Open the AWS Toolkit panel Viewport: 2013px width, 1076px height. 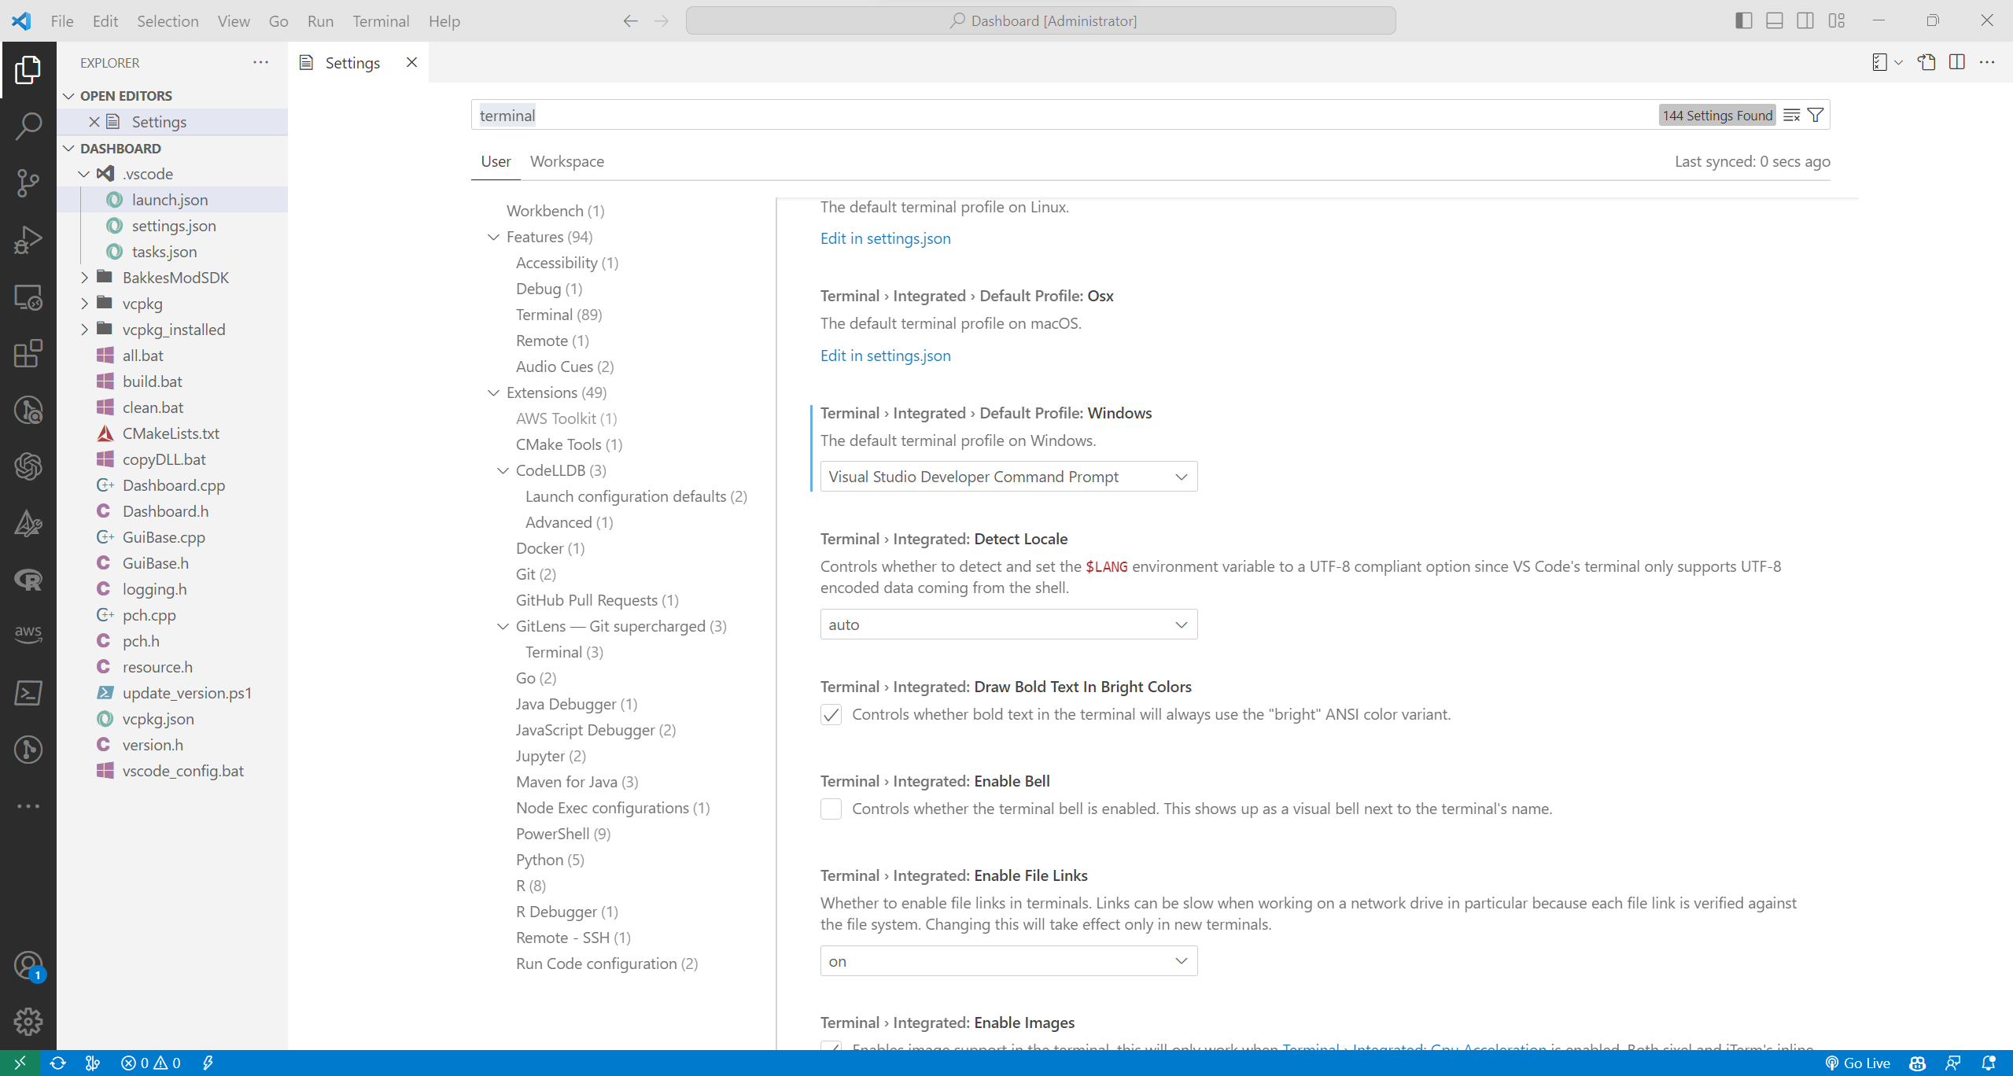click(28, 634)
